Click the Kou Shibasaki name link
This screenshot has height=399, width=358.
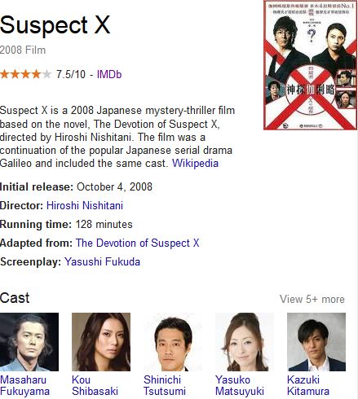pyautogui.click(x=95, y=385)
